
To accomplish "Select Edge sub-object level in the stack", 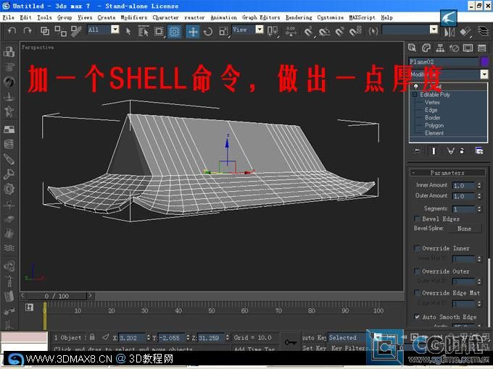I will pos(431,110).
